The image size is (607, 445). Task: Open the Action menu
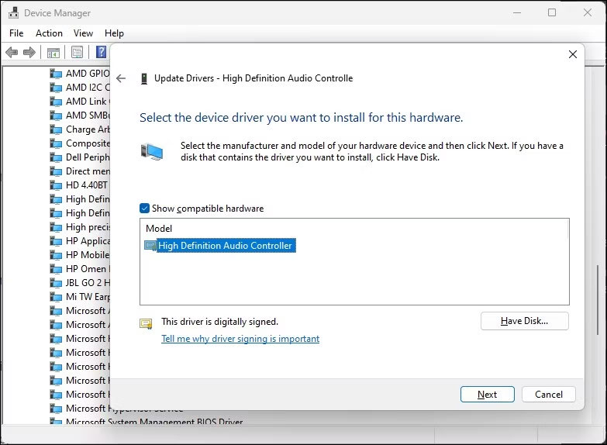[x=49, y=33]
